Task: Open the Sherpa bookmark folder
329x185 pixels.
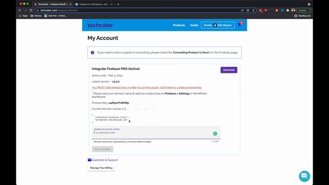Action: pyautogui.click(x=36, y=16)
